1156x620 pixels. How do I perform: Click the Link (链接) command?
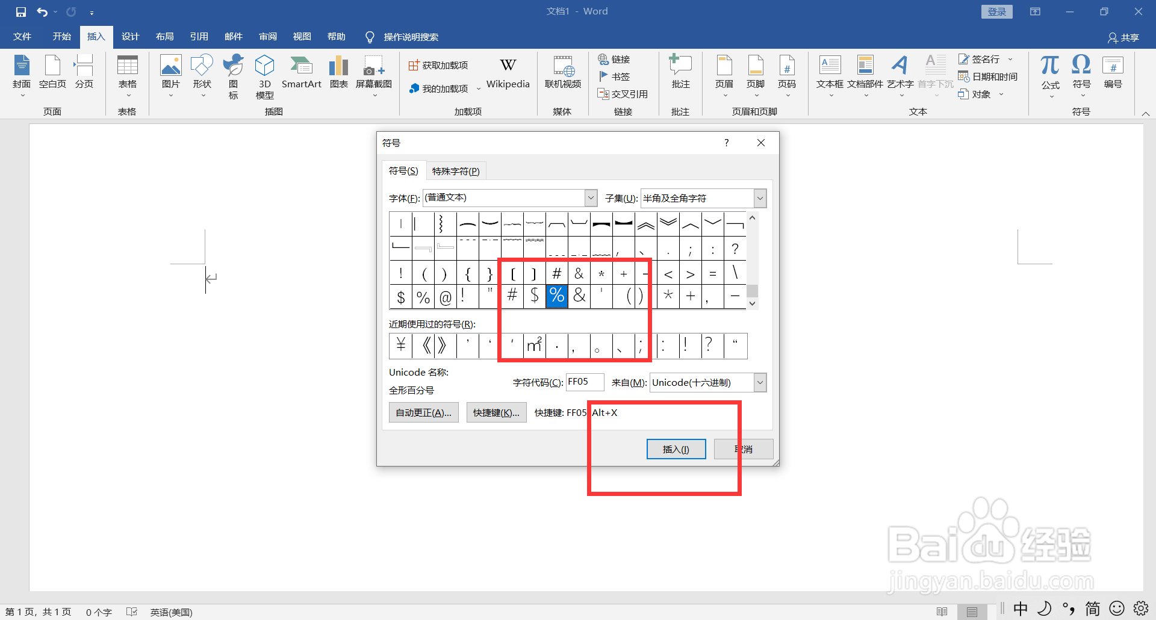coord(614,59)
